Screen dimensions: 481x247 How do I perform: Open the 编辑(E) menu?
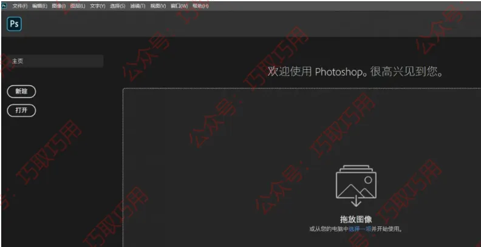click(x=39, y=6)
